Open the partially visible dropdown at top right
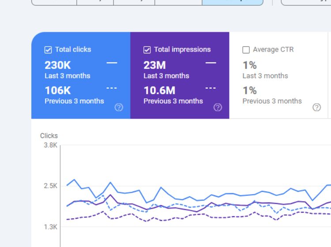The image size is (331, 247). pyautogui.click(x=306, y=2)
